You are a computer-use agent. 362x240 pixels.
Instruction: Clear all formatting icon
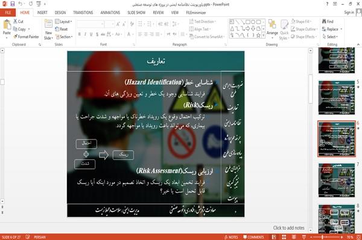coord(132,23)
